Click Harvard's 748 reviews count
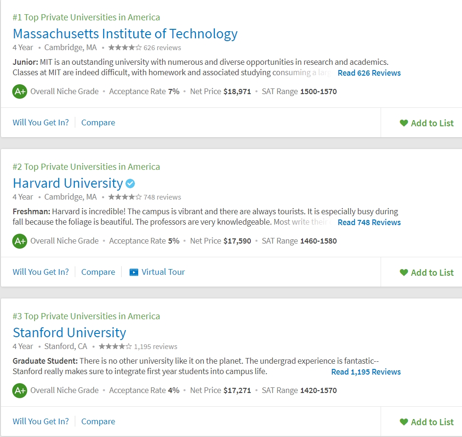This screenshot has height=437, width=462. (162, 197)
